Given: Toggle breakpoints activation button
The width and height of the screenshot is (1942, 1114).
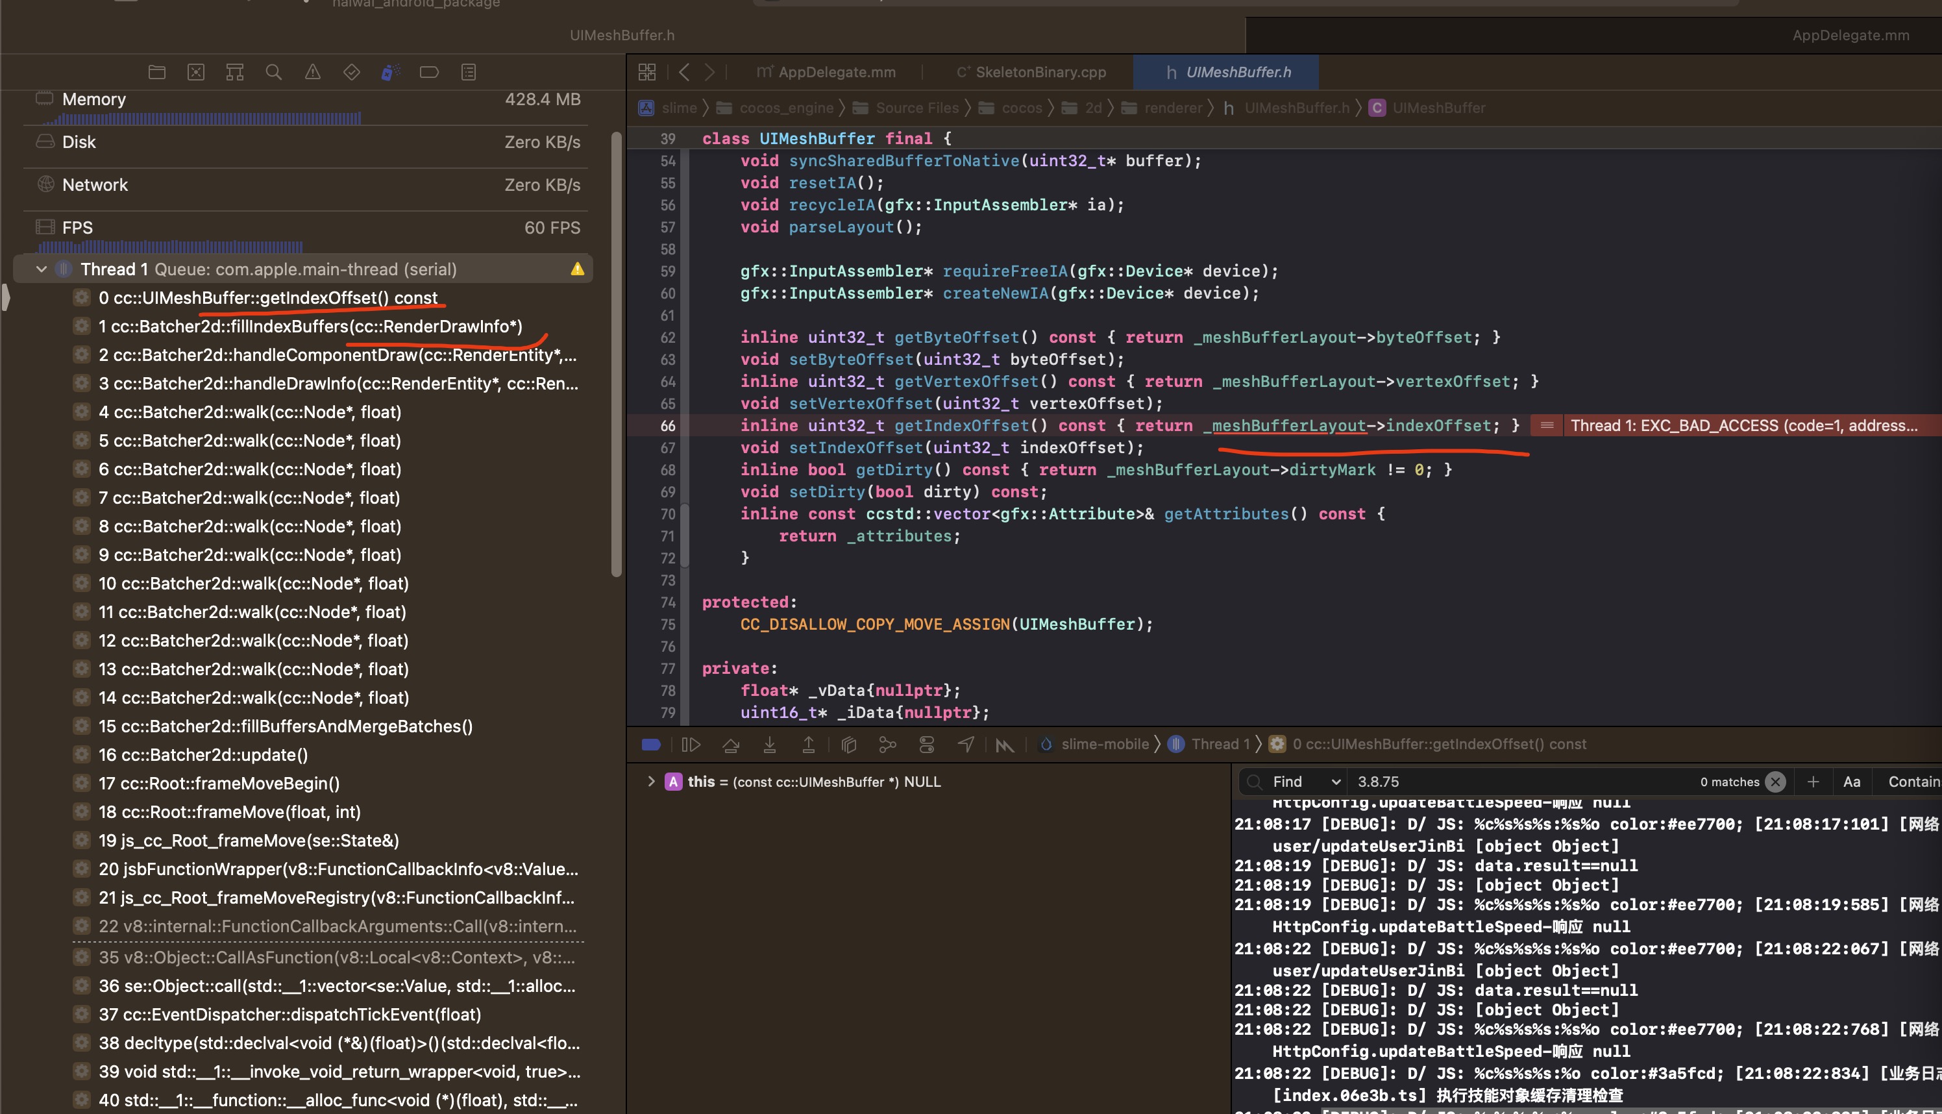Looking at the screenshot, I should click(x=651, y=745).
